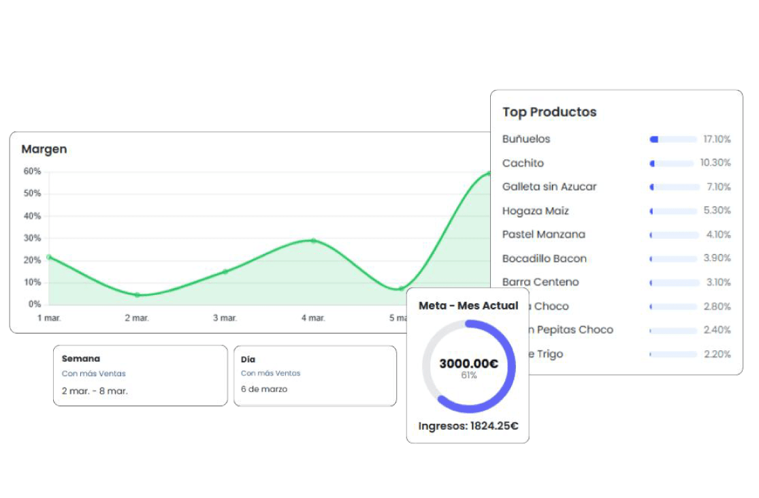Click the 3000.00€ goal amount
759x498 pixels.
click(468, 364)
